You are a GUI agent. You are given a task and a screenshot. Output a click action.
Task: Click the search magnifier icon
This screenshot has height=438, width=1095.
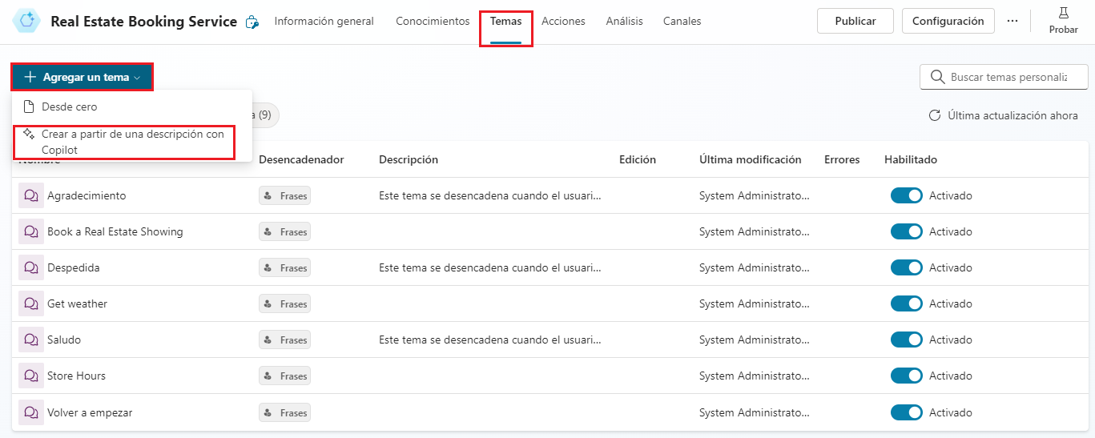(937, 78)
